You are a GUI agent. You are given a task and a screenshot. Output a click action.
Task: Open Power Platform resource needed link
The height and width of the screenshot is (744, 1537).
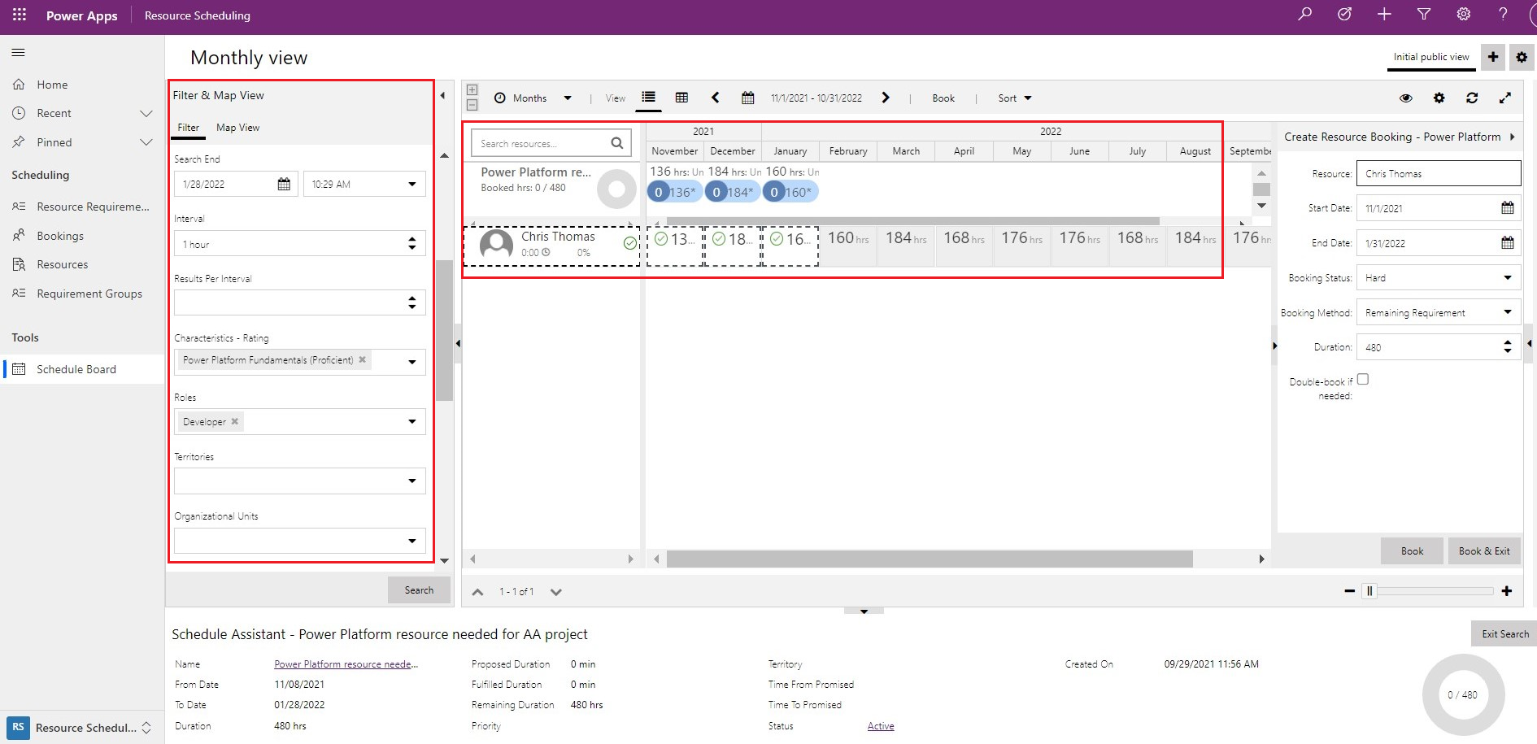coord(346,664)
